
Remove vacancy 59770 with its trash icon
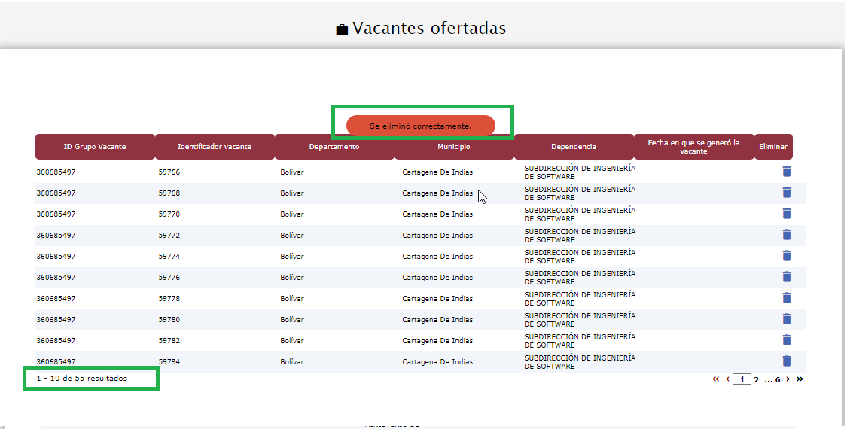[787, 214]
